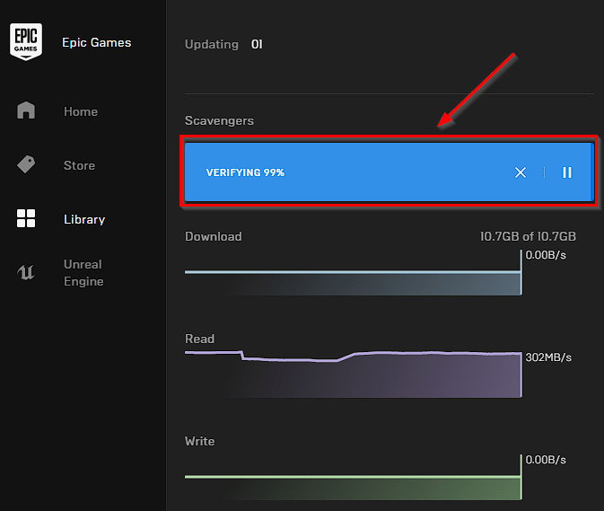Screen dimensions: 604x511
Task: Open the Store menu item
Action: pyautogui.click(x=79, y=165)
